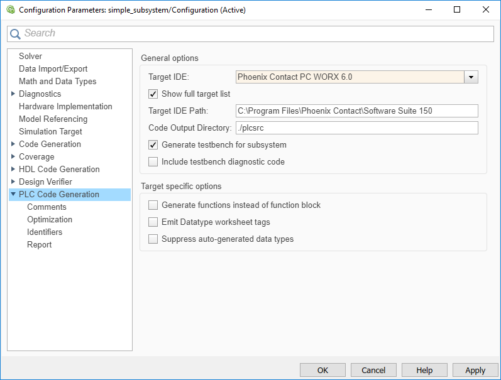The width and height of the screenshot is (501, 380).
Task: Uncheck Generate testbench for subsystem
Action: [x=153, y=145]
